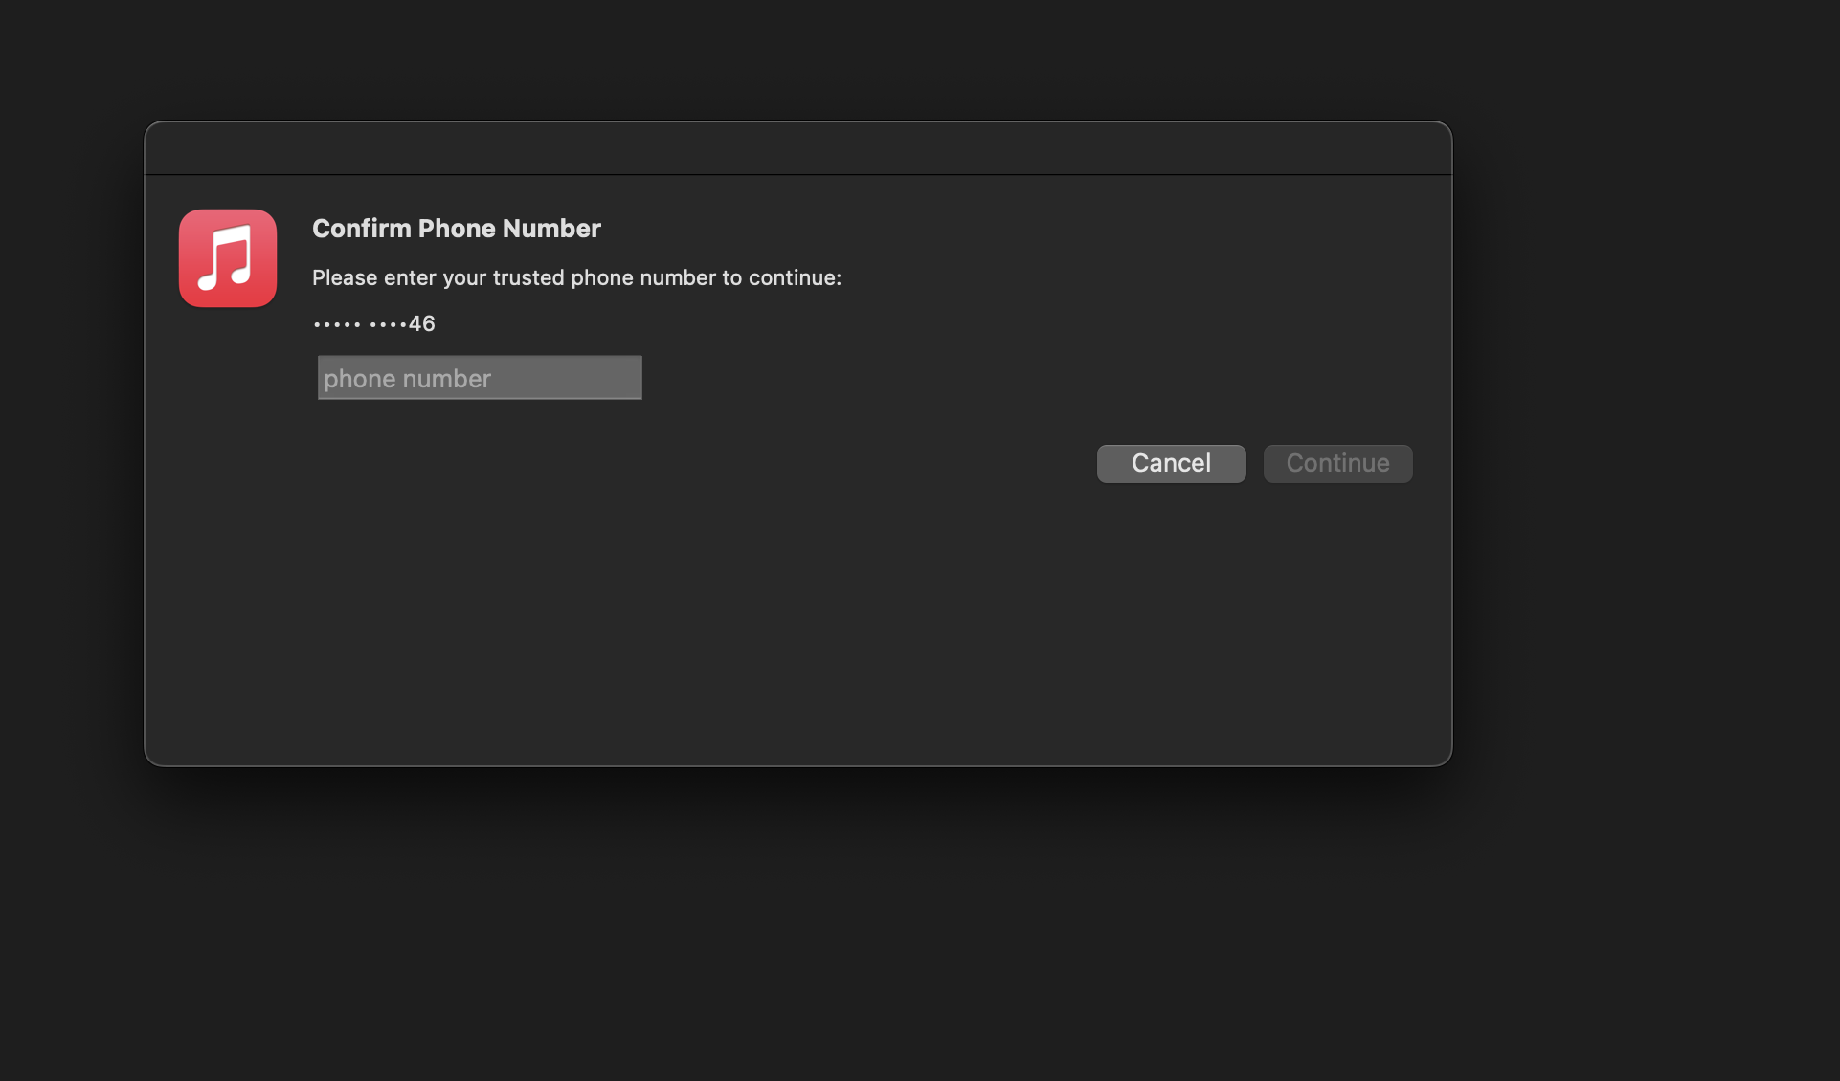
Task: Click the masked number ending in 46
Action: click(373, 324)
